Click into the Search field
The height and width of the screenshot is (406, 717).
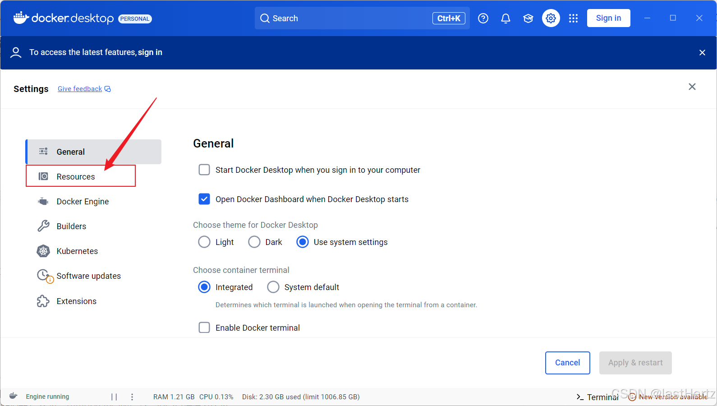click(x=362, y=18)
